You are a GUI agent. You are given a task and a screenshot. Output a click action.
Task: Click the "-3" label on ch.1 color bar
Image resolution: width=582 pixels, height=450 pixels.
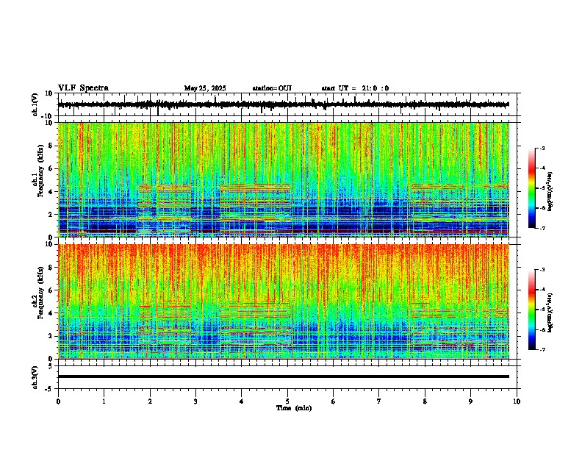(x=542, y=148)
